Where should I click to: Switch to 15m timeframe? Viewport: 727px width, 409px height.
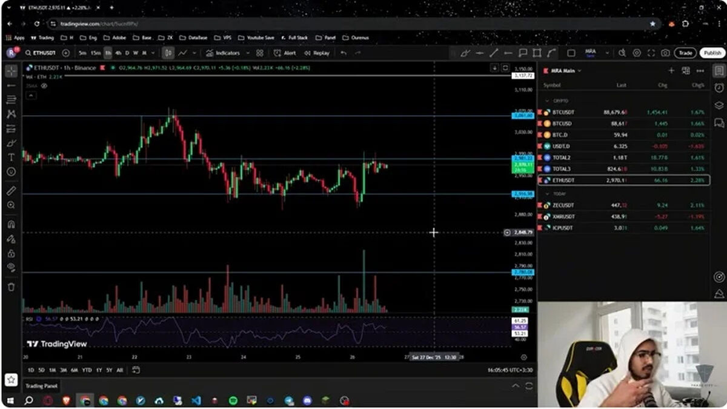pos(96,53)
